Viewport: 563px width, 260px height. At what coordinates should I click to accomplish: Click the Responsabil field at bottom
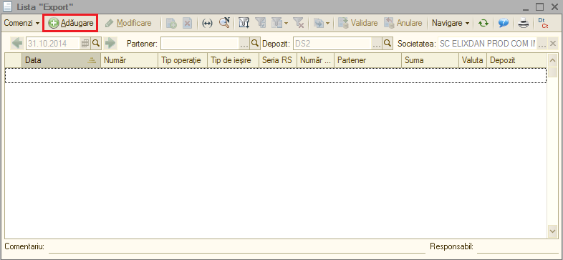click(517, 247)
